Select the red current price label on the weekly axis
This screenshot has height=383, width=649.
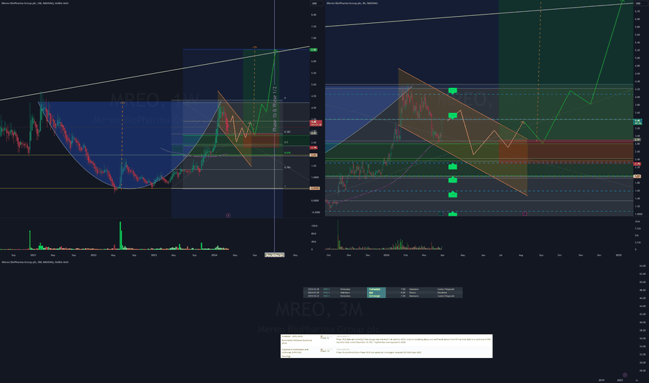(316, 123)
